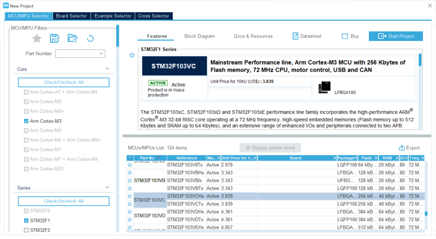
Task: Click the description panel scrollbar
Action: click(420, 60)
